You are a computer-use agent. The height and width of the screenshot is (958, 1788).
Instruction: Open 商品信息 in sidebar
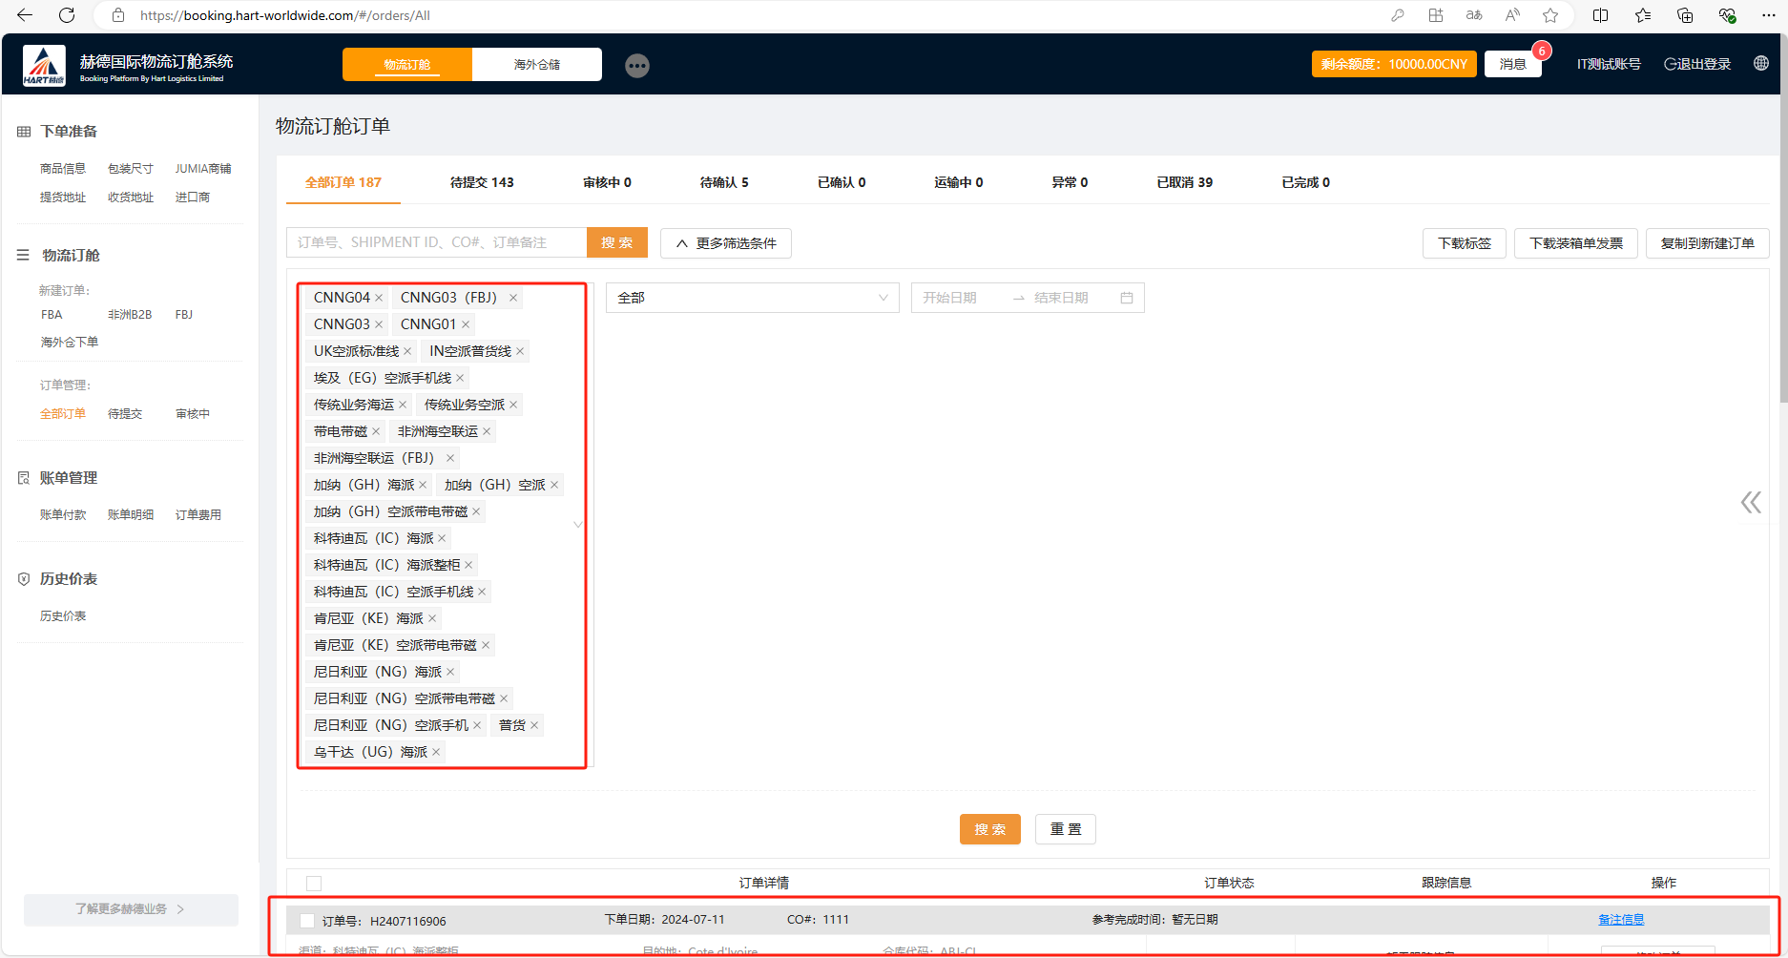[63, 168]
